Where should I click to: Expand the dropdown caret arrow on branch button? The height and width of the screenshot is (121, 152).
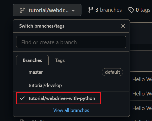pos(73,11)
